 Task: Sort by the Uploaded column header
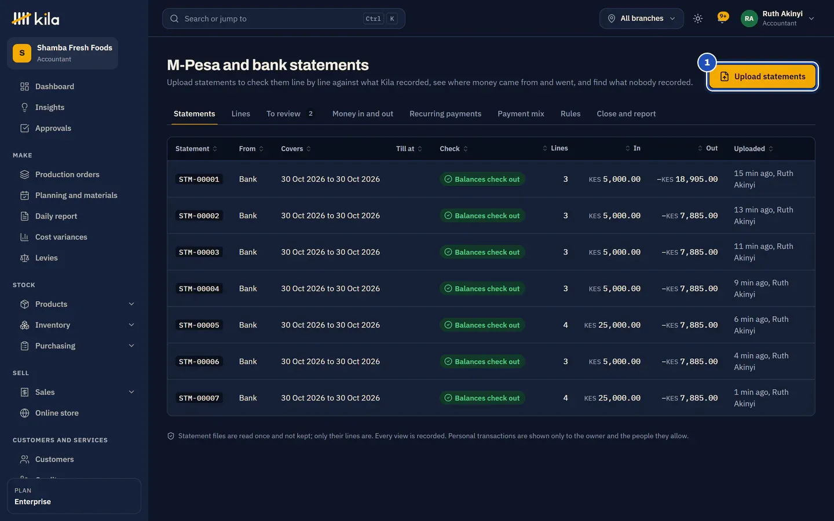click(753, 149)
